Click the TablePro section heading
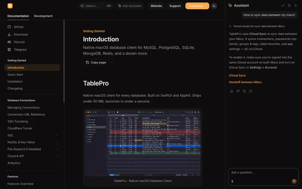This screenshot has height=189, width=302. [96, 83]
